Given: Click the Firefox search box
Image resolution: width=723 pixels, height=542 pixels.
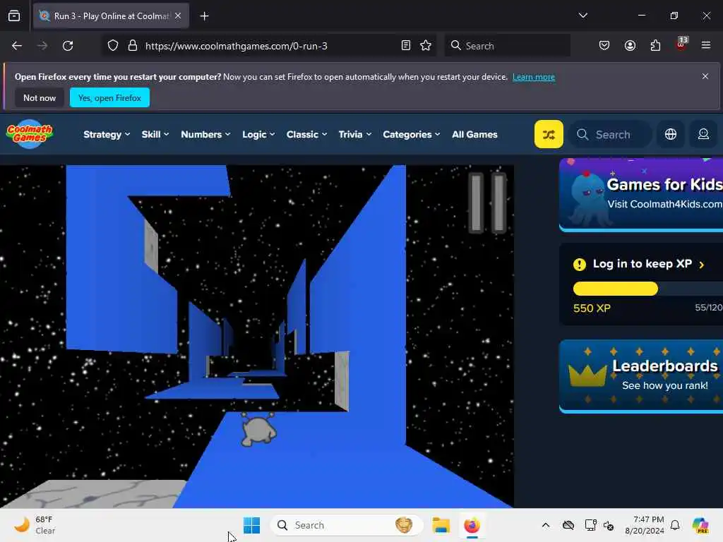Looking at the screenshot, I should click(507, 46).
